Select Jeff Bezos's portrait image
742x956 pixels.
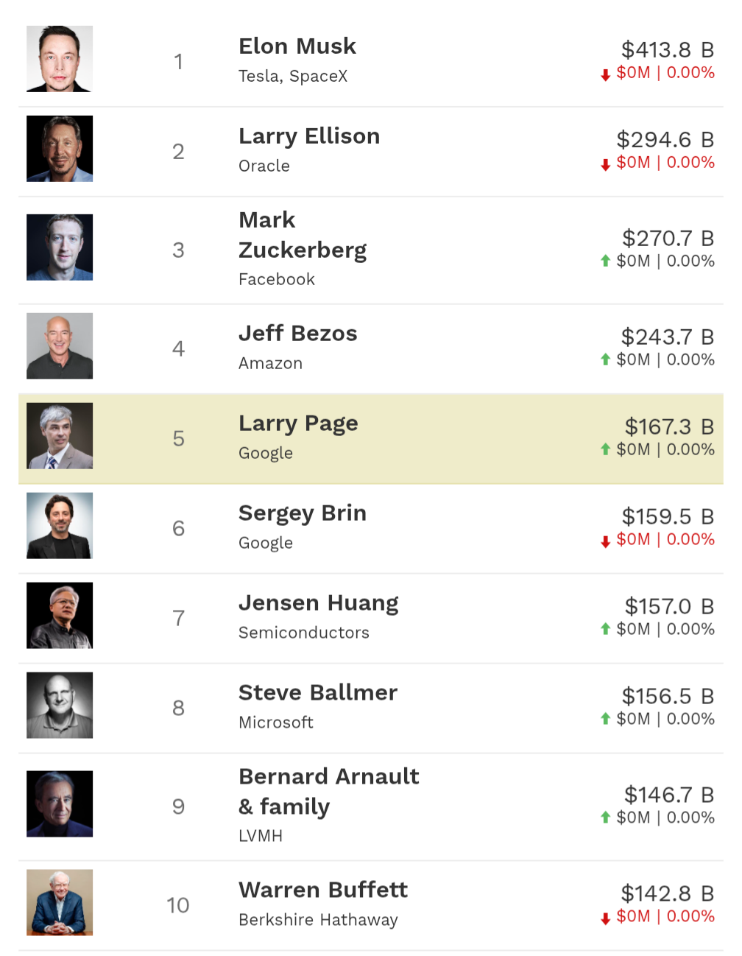click(x=60, y=346)
